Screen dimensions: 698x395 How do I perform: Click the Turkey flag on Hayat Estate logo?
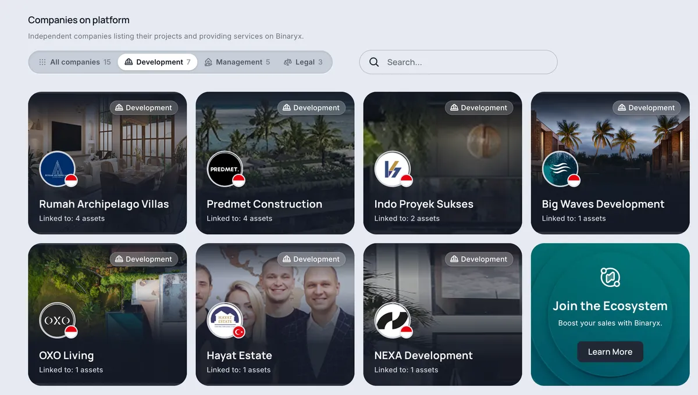tap(238, 332)
